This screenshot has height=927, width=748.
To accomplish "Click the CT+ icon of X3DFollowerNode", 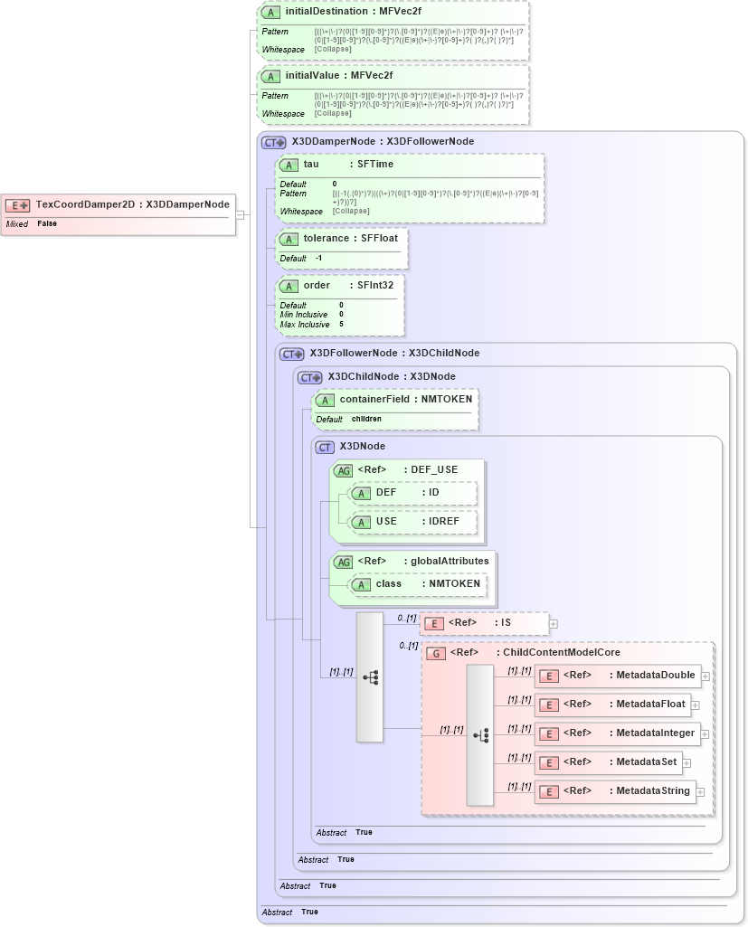I will pyautogui.click(x=292, y=355).
